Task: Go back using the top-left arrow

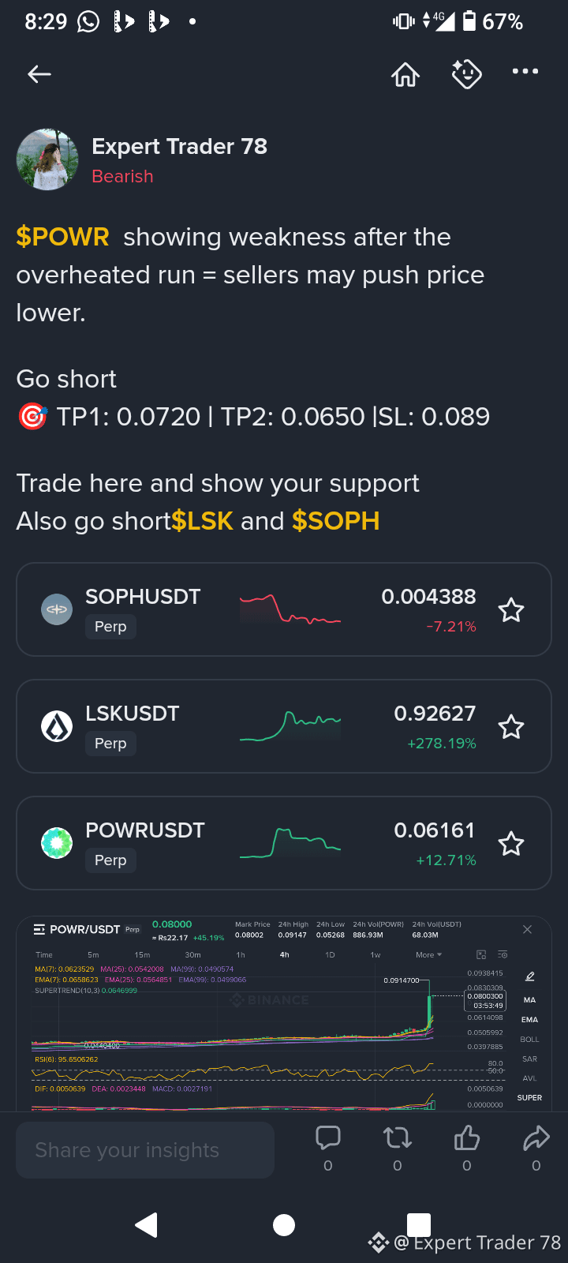Action: point(39,74)
